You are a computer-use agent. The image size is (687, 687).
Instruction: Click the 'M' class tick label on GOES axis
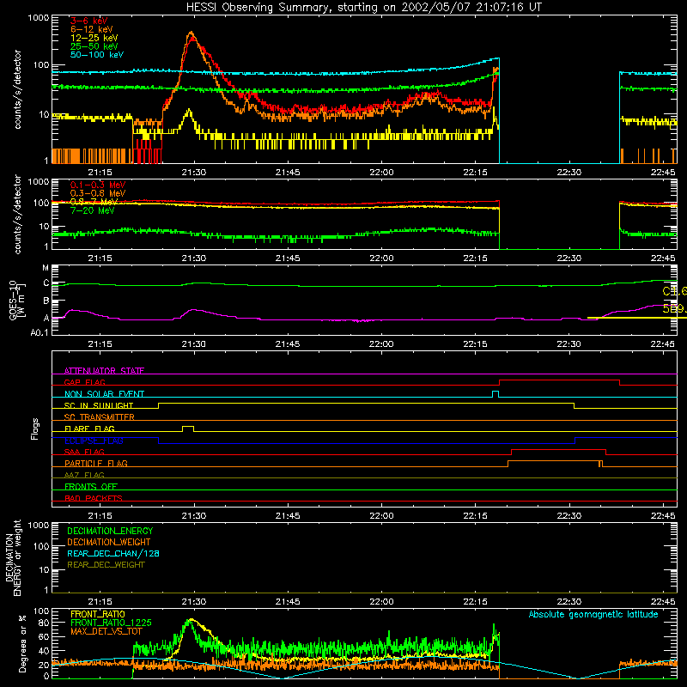coord(46,268)
